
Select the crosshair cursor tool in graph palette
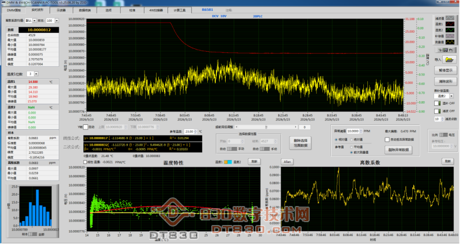coord(440,50)
